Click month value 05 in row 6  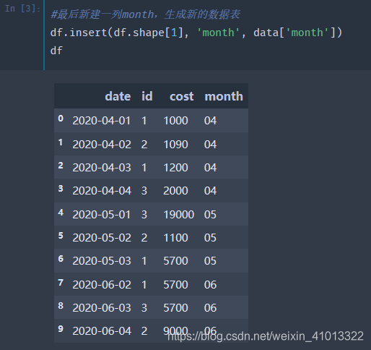pos(210,261)
